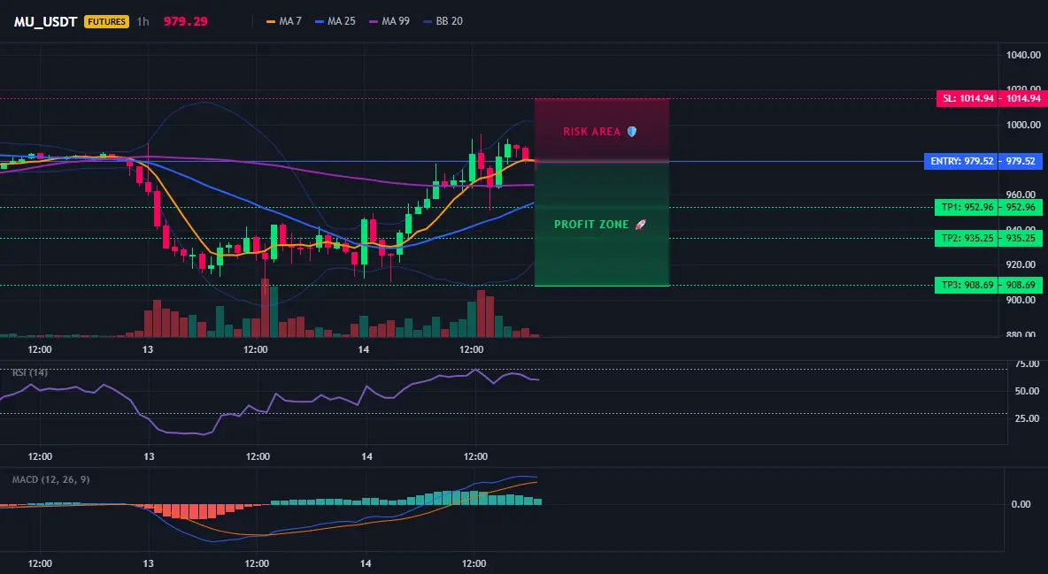Select the TP1: 952.96 target label
The width and height of the screenshot is (1048, 574).
coord(966,207)
